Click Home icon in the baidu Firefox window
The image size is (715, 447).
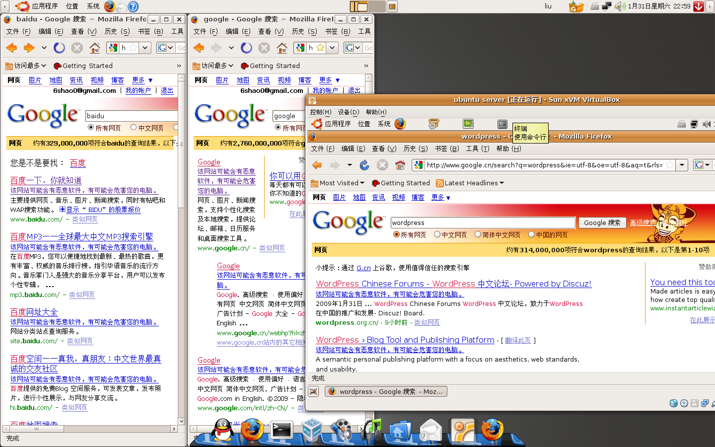click(x=95, y=48)
